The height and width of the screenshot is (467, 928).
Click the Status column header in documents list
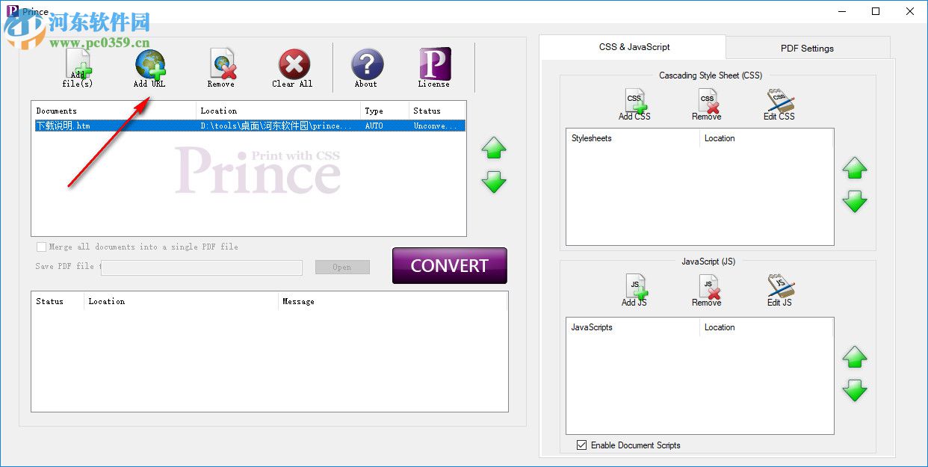[x=437, y=111]
